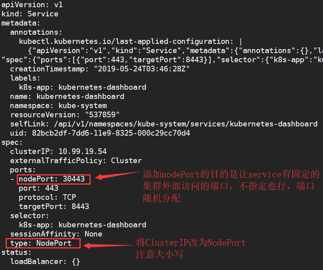Click the red nodePort explanation annotation text
This screenshot has height=270, width=323.
click(231, 186)
